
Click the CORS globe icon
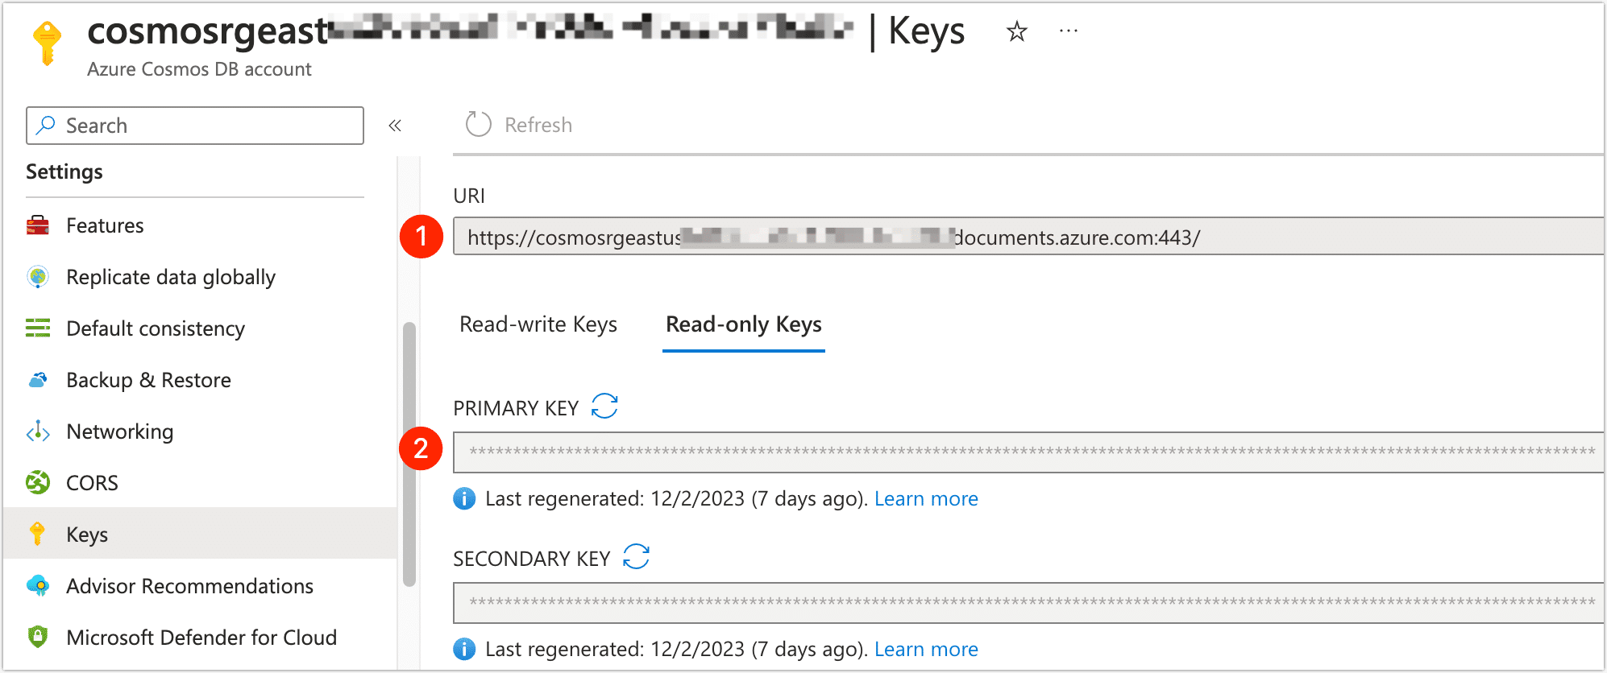pyautogui.click(x=36, y=482)
